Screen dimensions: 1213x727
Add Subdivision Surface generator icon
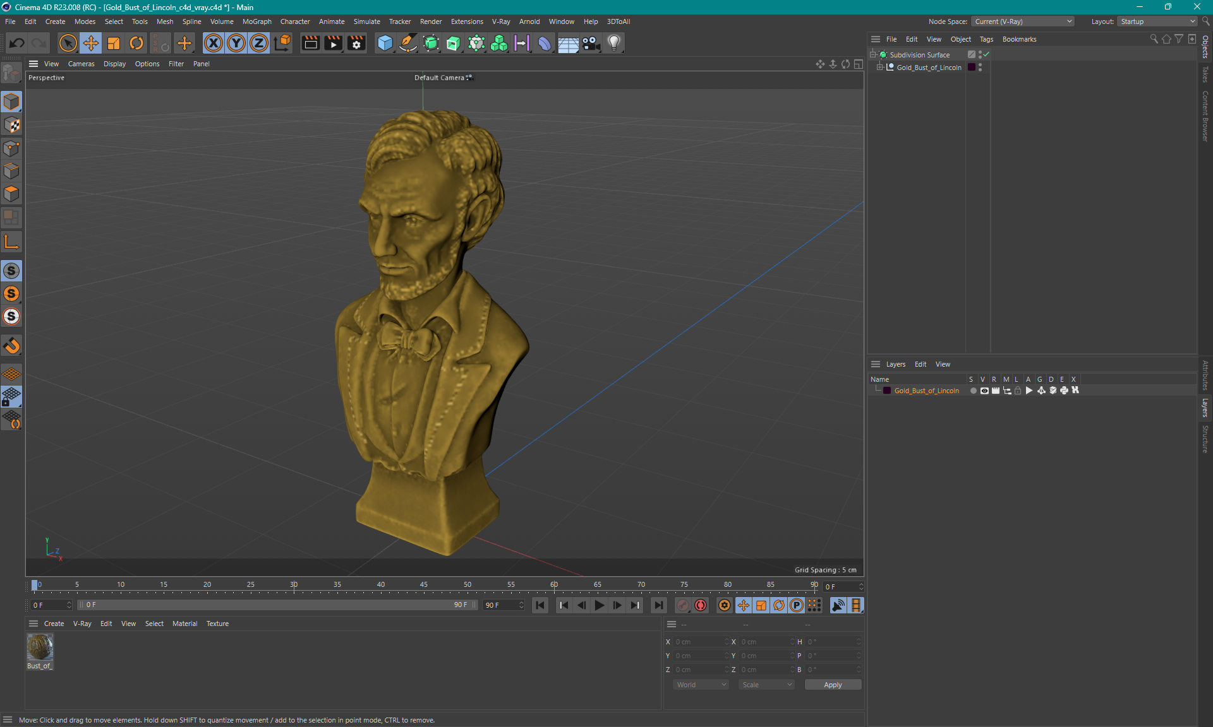431,43
